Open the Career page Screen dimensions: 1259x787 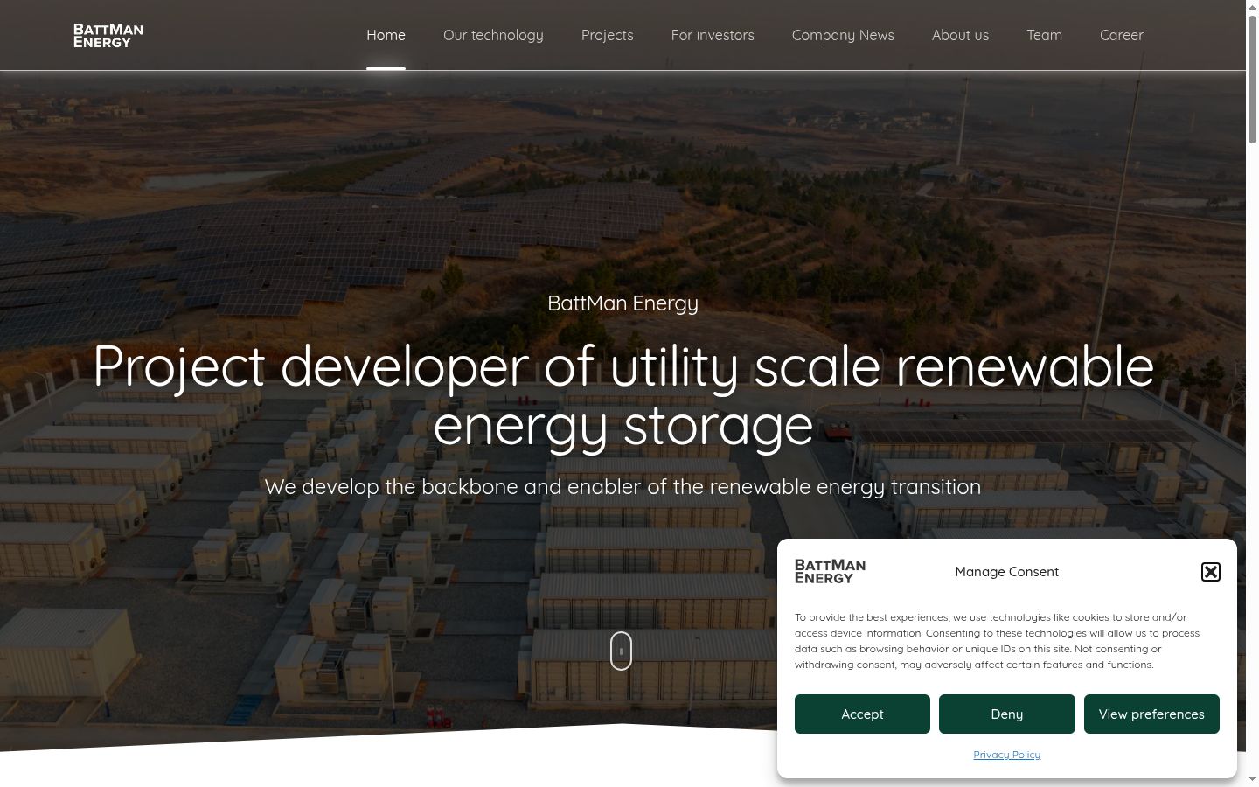point(1122,35)
